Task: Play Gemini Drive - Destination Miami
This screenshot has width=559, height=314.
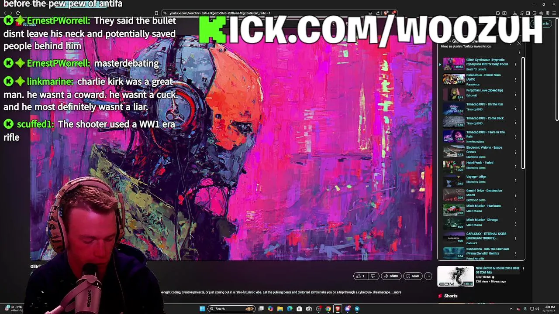Action: pyautogui.click(x=453, y=195)
